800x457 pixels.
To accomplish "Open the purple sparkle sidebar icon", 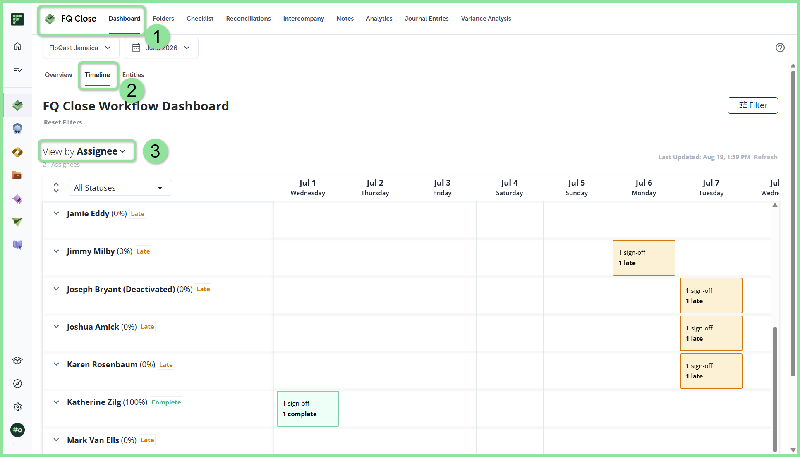I will pos(17,199).
